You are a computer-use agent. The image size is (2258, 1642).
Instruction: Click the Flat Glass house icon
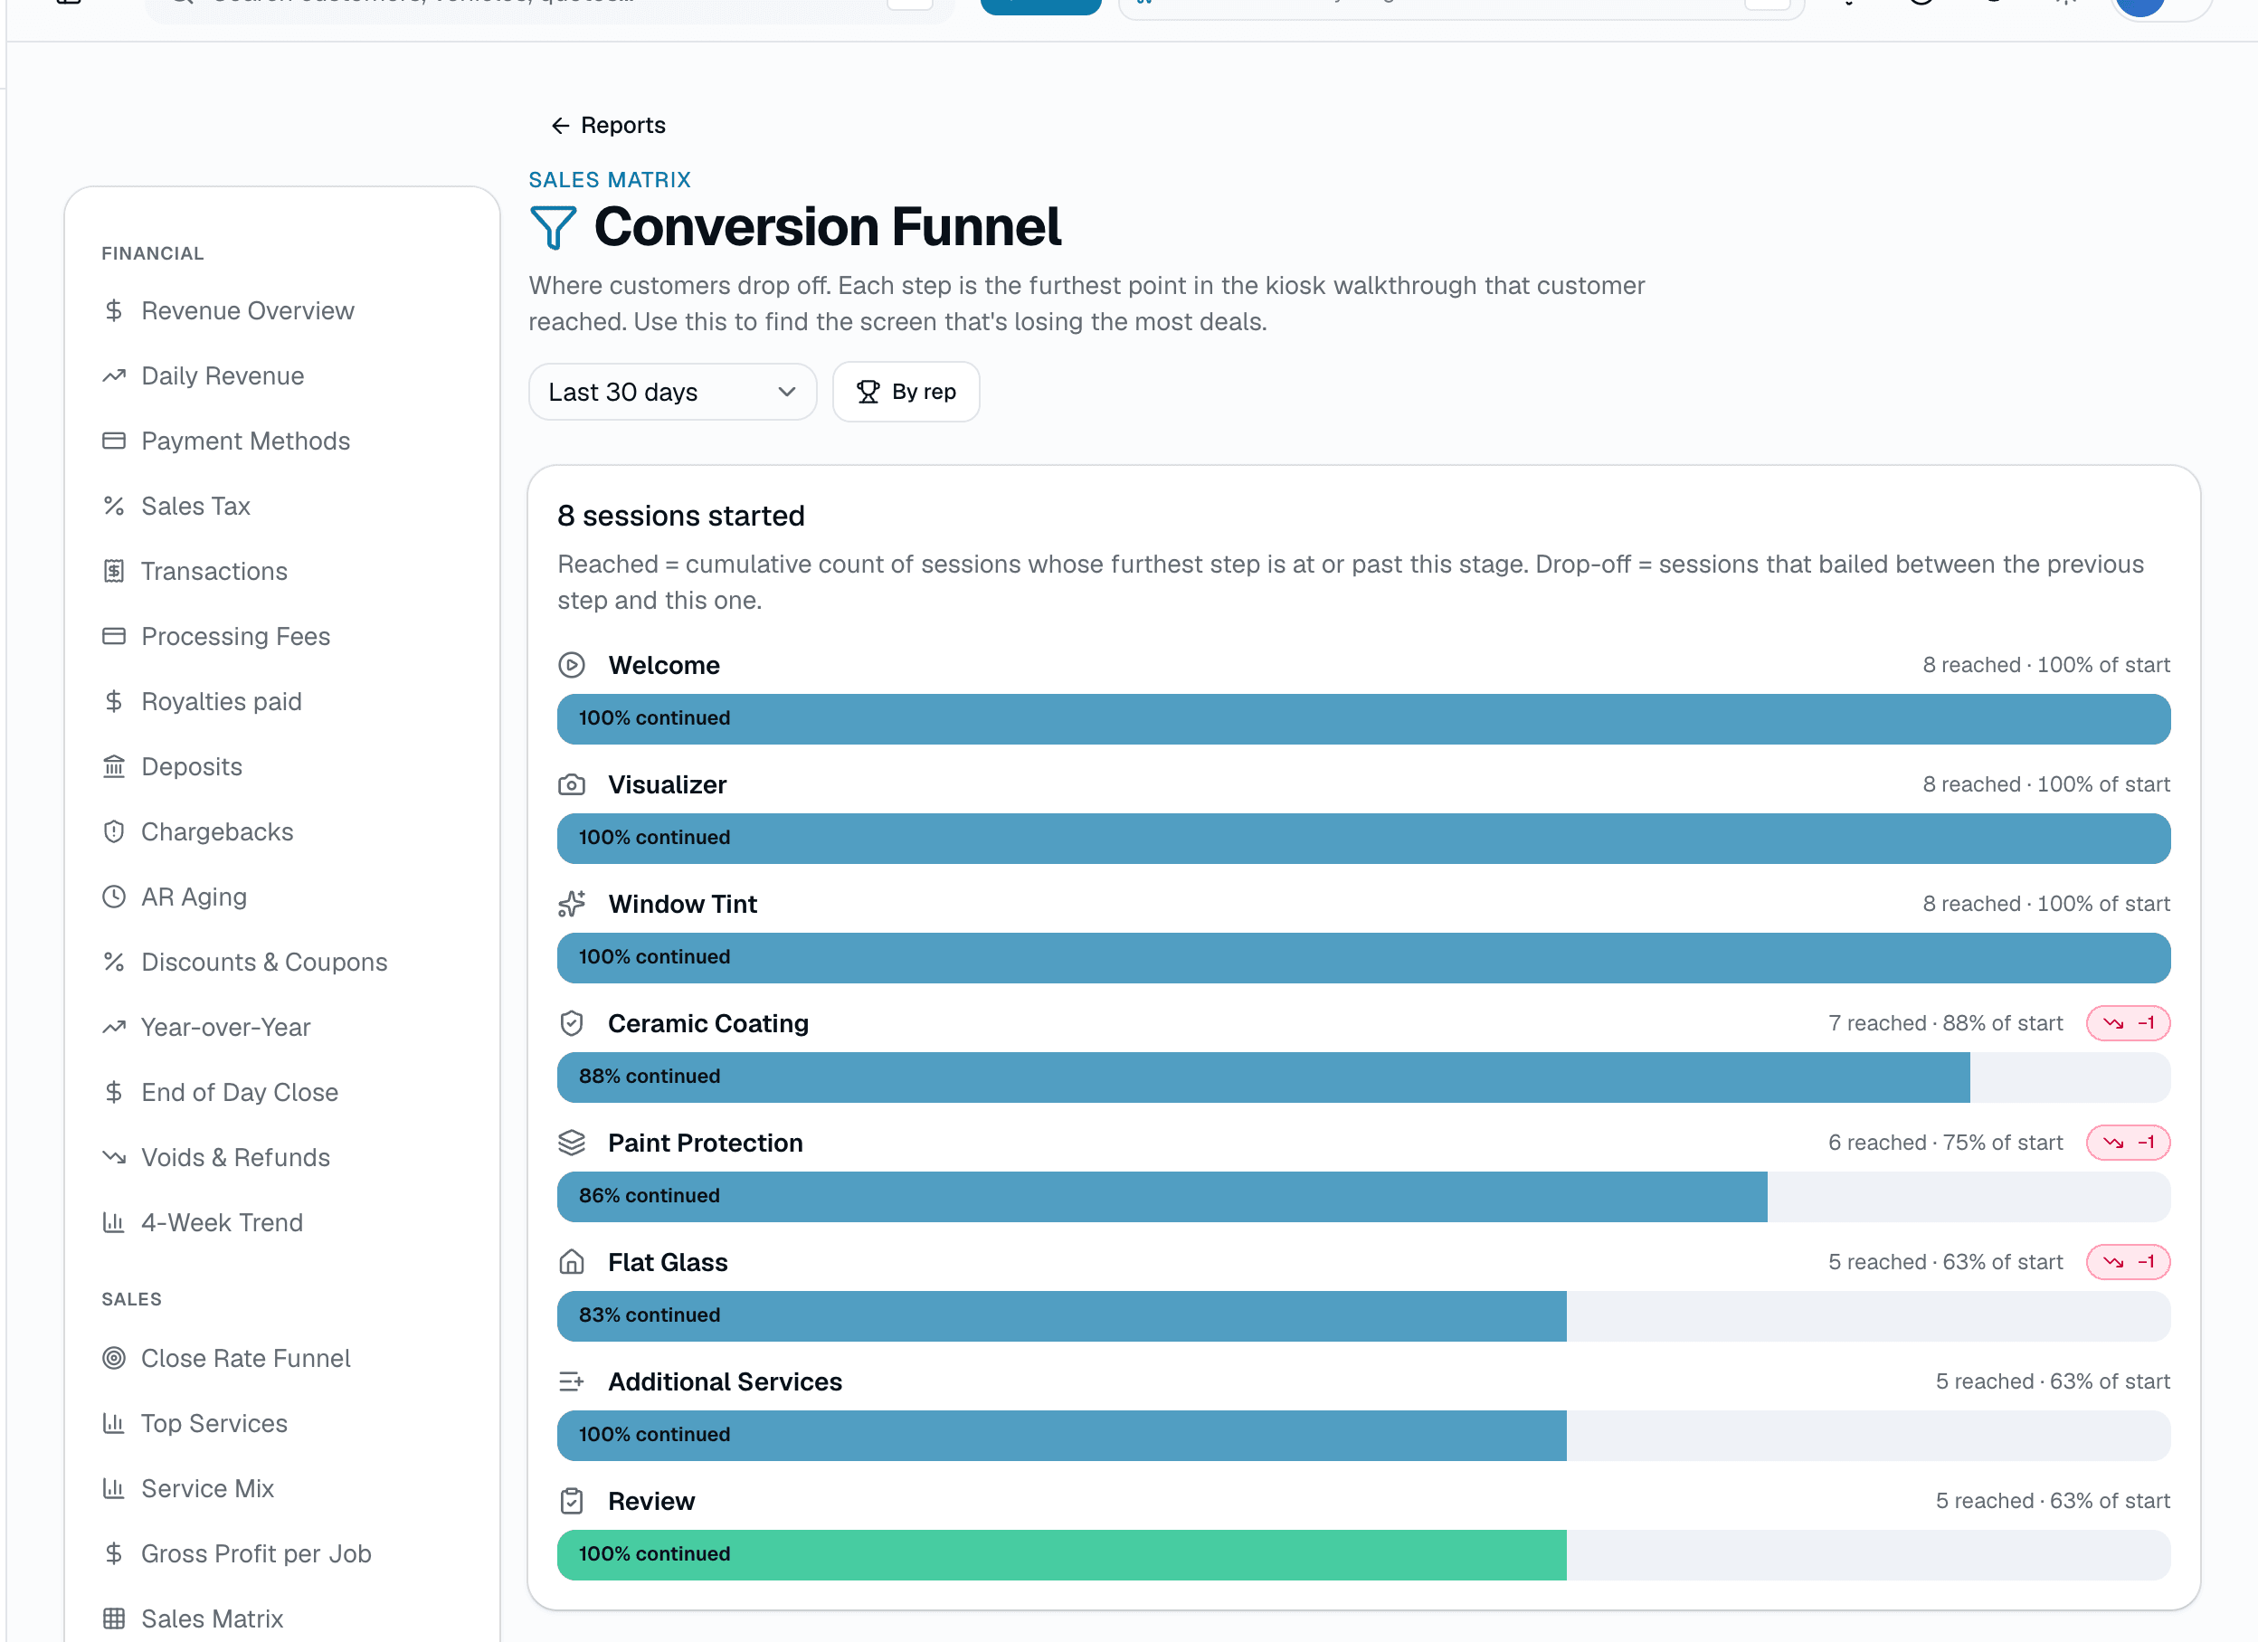coord(572,1263)
